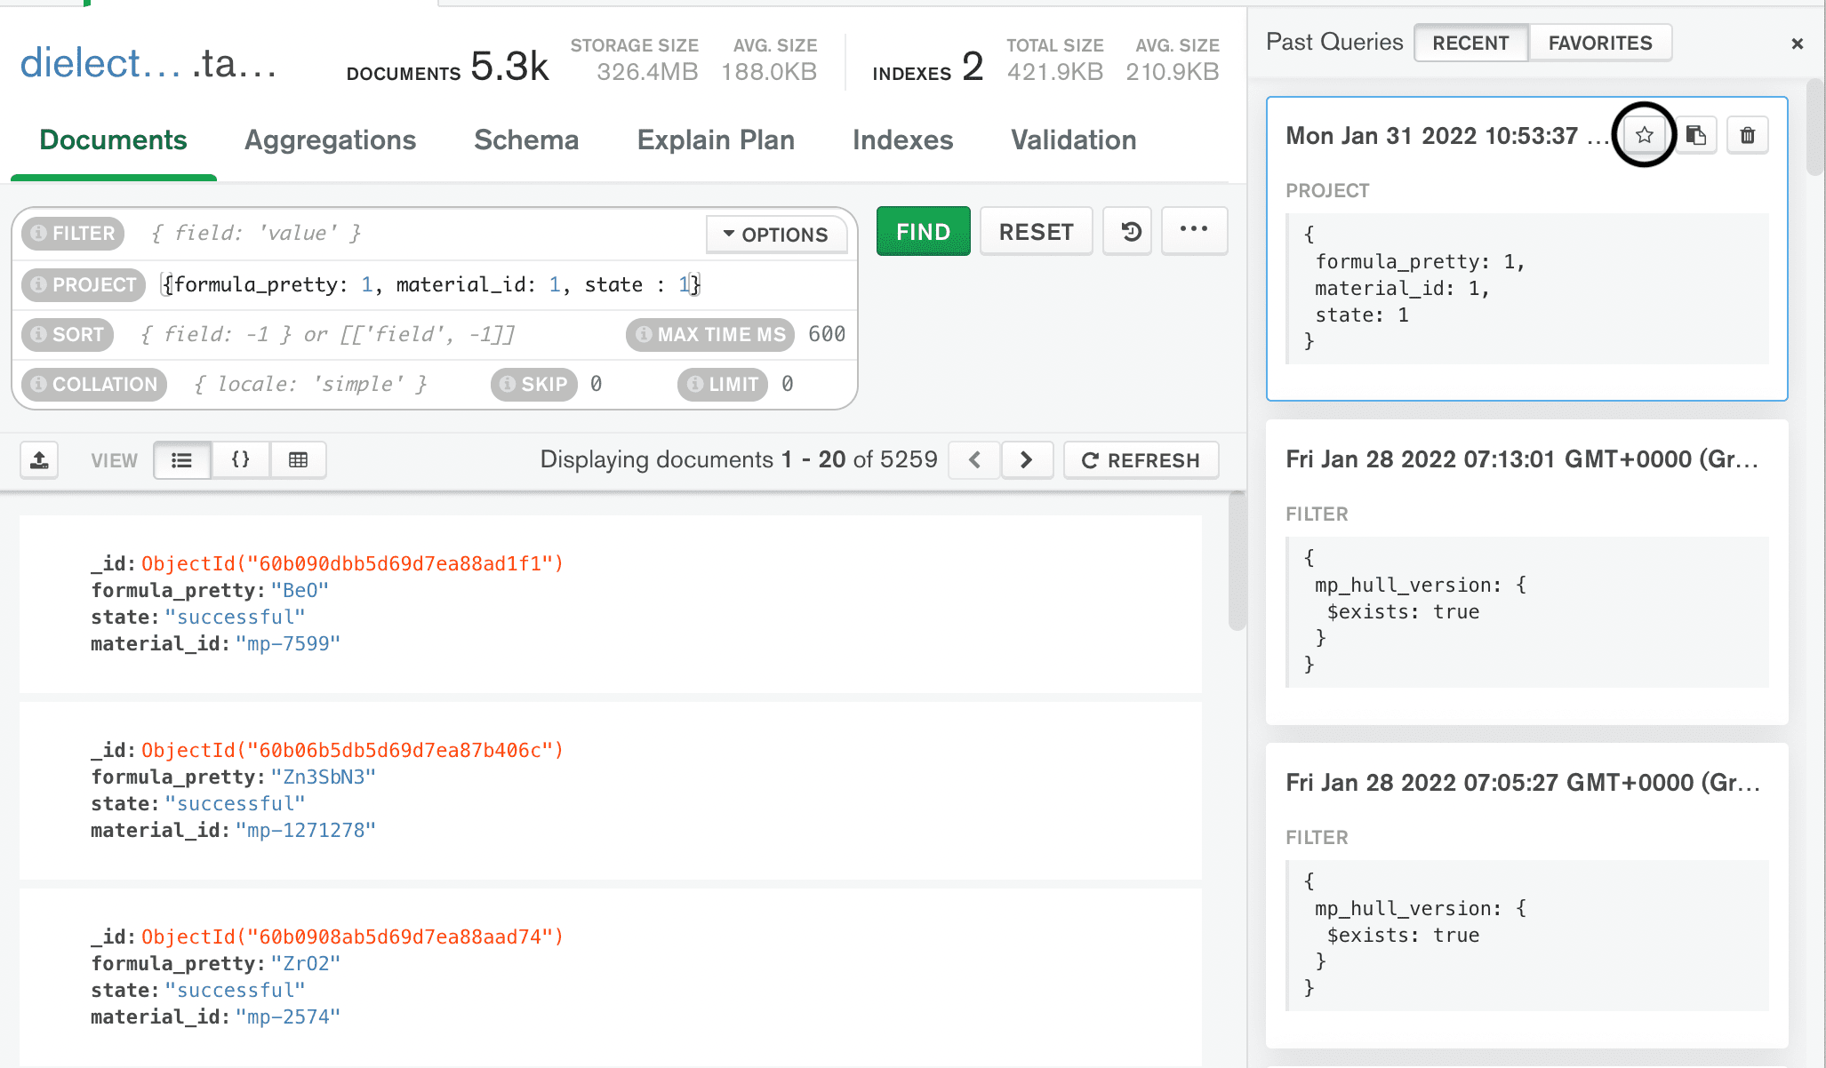This screenshot has height=1068, width=1826.
Task: Switch to the Schema tab
Action: [x=526, y=139]
